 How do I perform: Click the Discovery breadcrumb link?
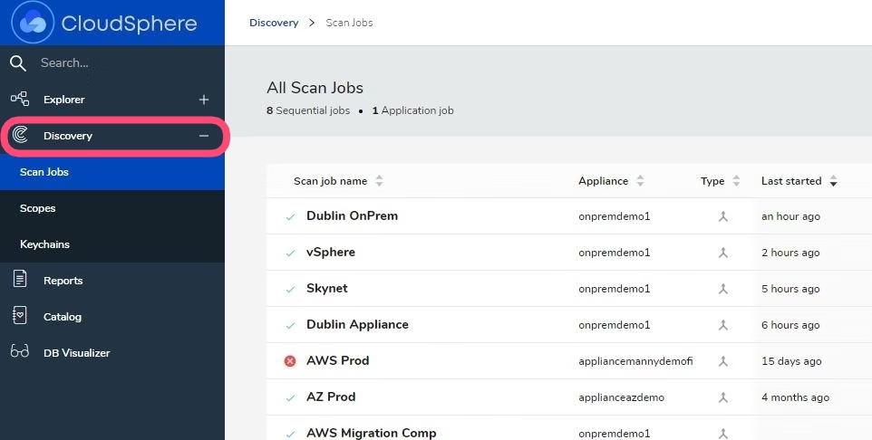tap(274, 23)
